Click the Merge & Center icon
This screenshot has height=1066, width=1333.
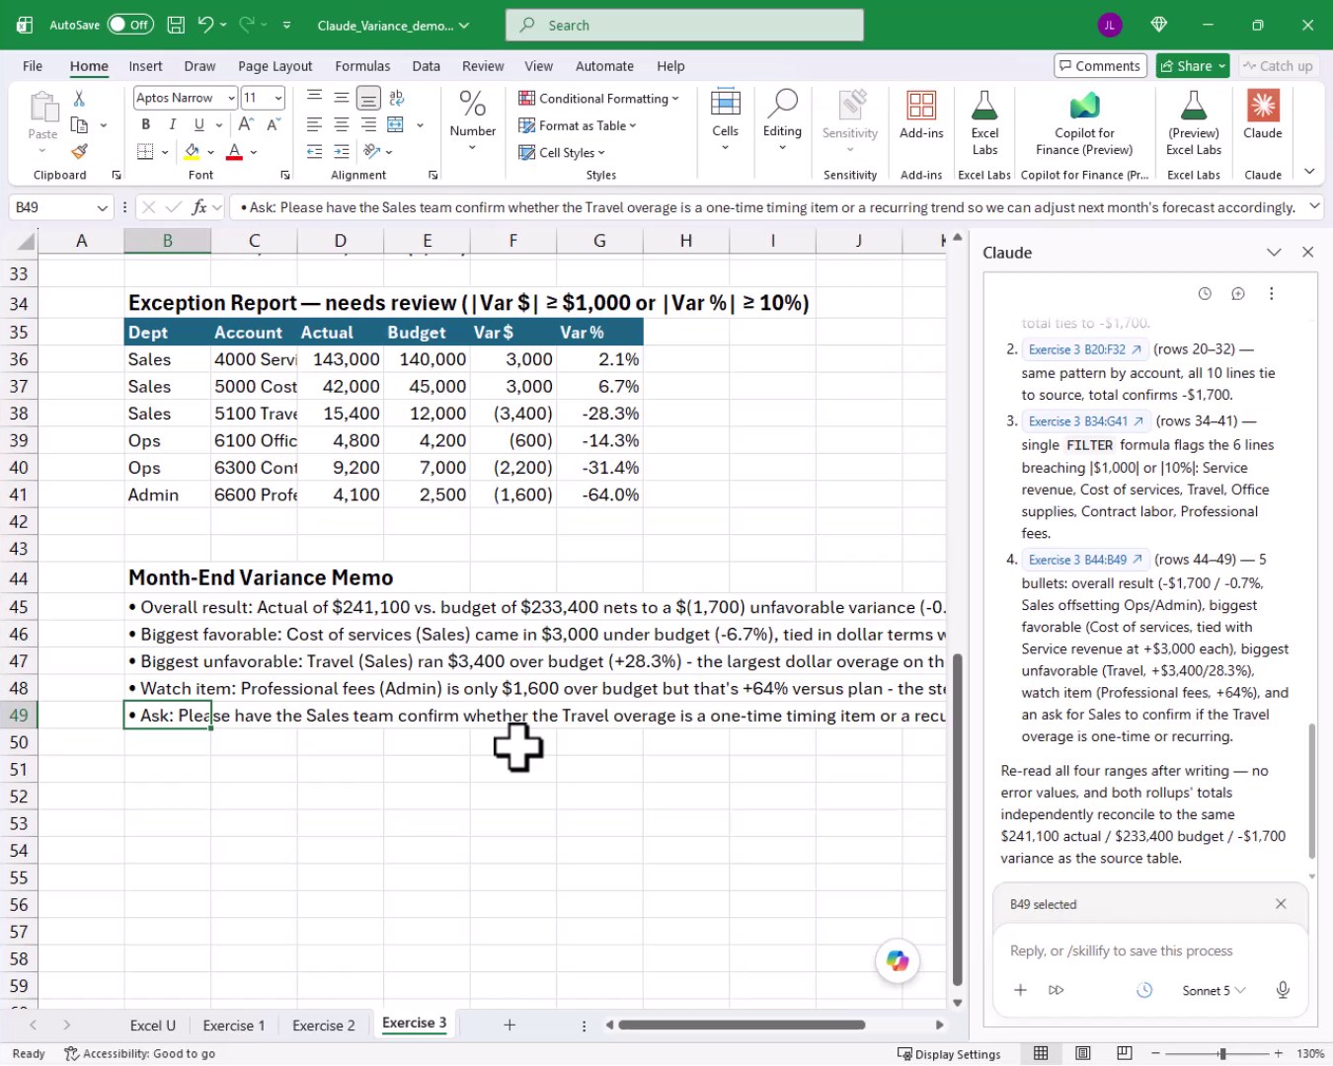click(396, 124)
